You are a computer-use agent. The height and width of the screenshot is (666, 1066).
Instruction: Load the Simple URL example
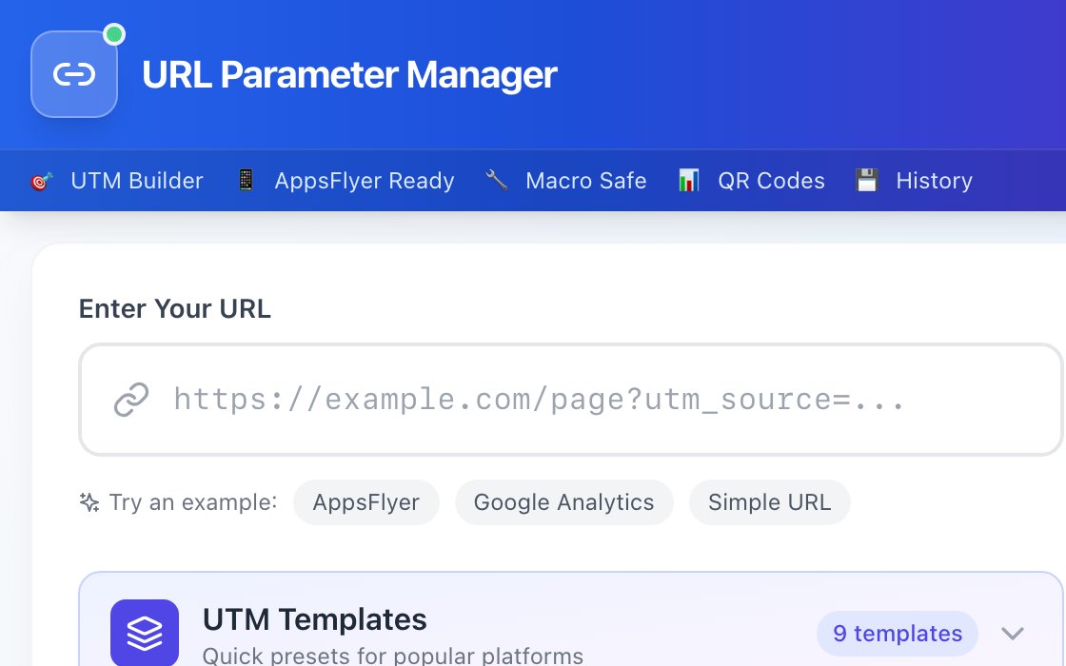click(770, 502)
